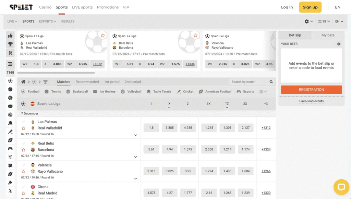Click the orange REGISTRATION button
Image resolution: width=351 pixels, height=199 pixels.
[311, 89]
